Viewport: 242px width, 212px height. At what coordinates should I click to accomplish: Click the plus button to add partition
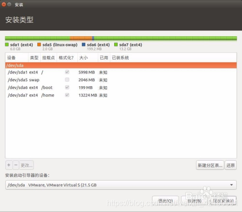click(9, 165)
